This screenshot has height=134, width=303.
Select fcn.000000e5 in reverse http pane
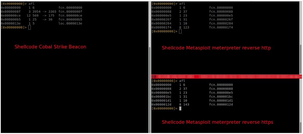click(x=221, y=16)
